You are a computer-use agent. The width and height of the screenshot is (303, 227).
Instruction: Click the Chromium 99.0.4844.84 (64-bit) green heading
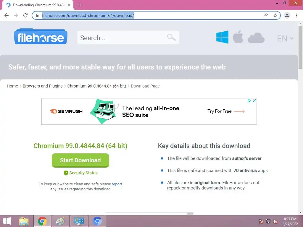[80, 146]
